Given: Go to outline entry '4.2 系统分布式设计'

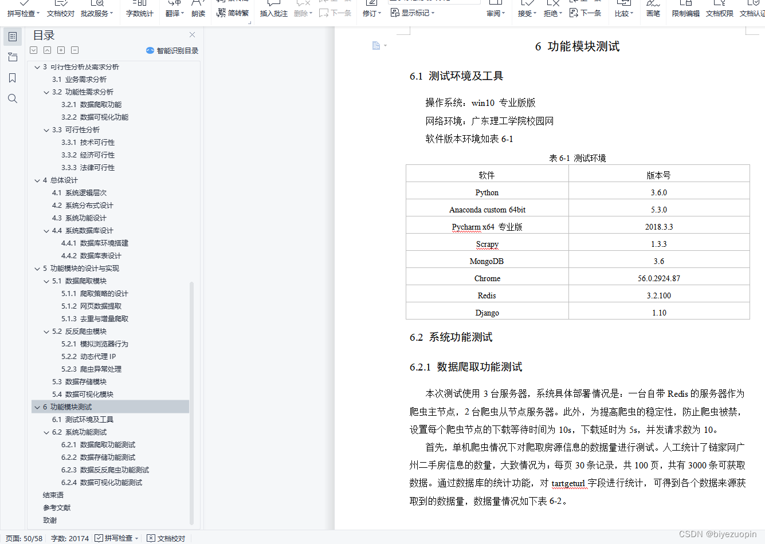Looking at the screenshot, I should 83,206.
